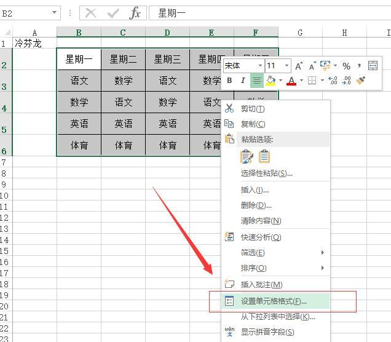
Task: Click formula bar containing 星期一
Action: pyautogui.click(x=270, y=13)
